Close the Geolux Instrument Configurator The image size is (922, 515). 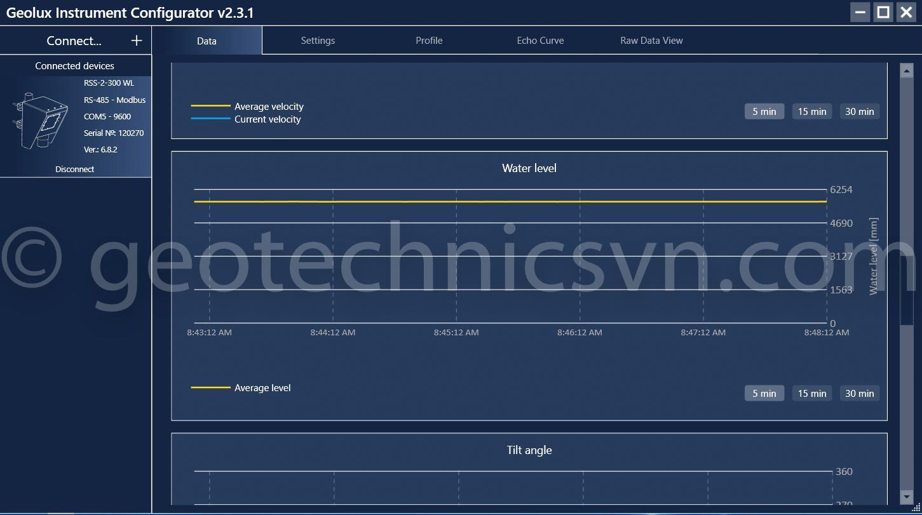pyautogui.click(x=906, y=12)
